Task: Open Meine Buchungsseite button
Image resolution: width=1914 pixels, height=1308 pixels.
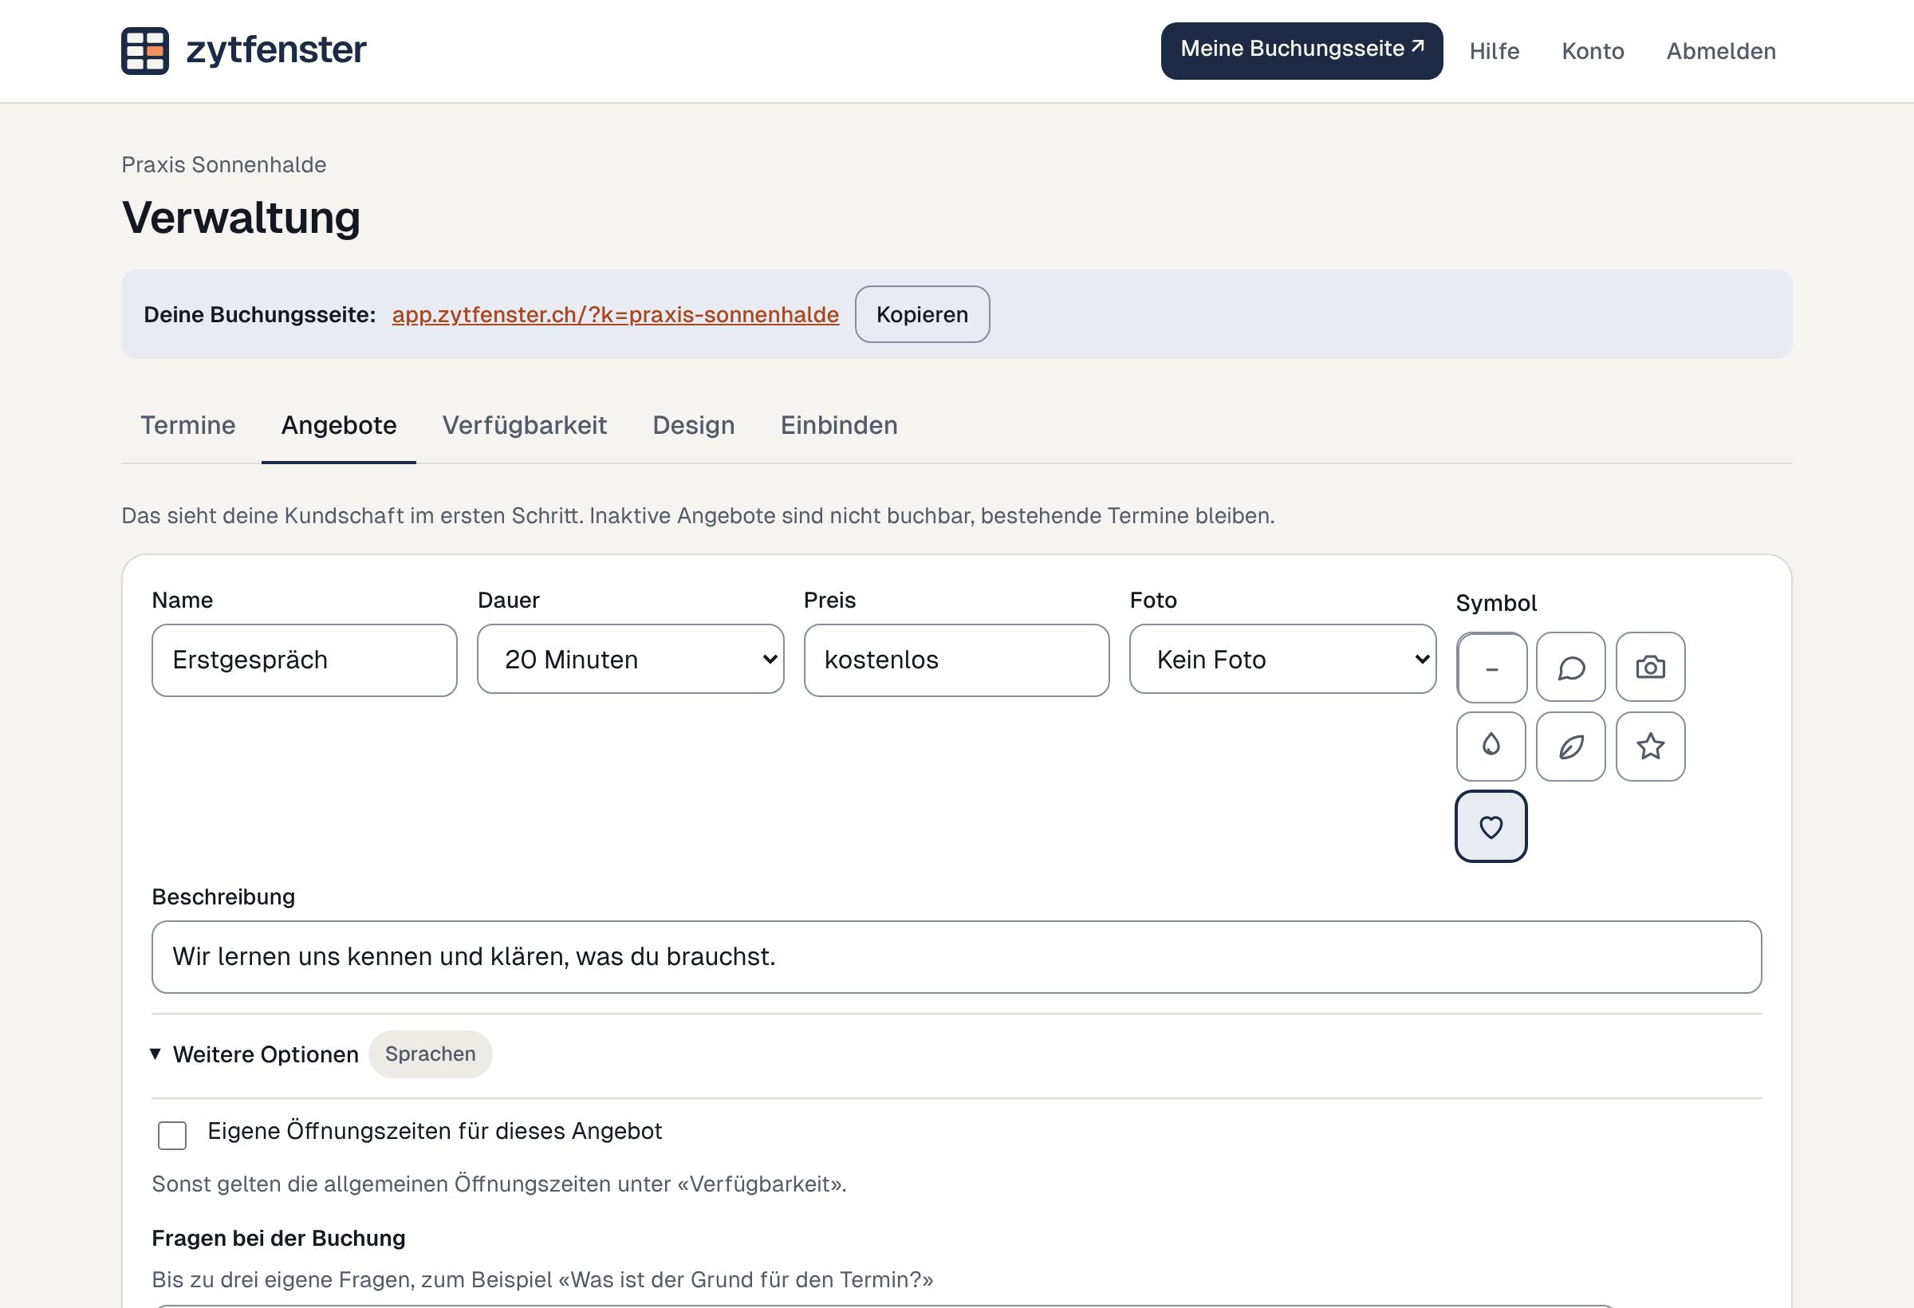Action: (x=1302, y=50)
